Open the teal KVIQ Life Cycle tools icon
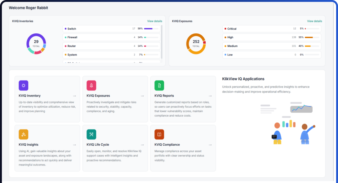This screenshot has width=338, height=183. (91, 134)
